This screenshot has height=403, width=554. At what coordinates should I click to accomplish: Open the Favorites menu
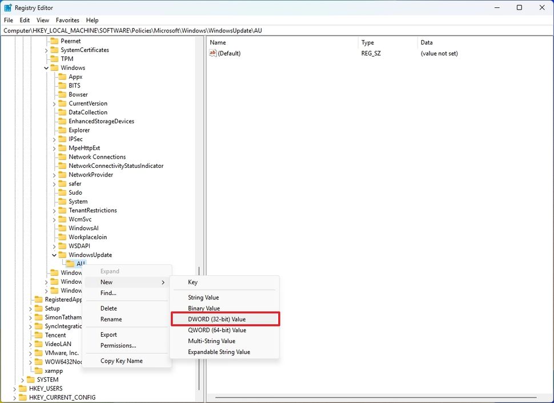coord(67,19)
